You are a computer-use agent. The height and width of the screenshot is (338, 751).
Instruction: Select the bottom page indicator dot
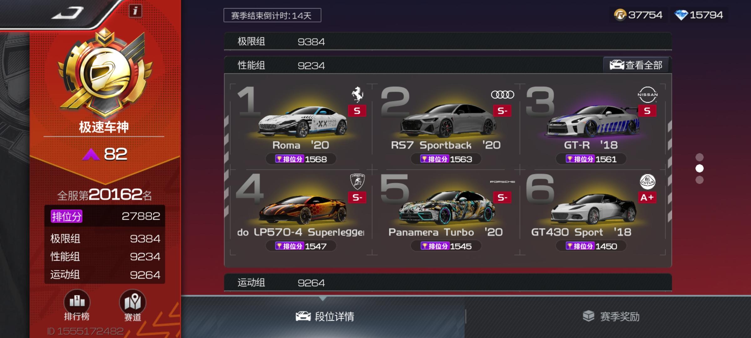pos(699,180)
